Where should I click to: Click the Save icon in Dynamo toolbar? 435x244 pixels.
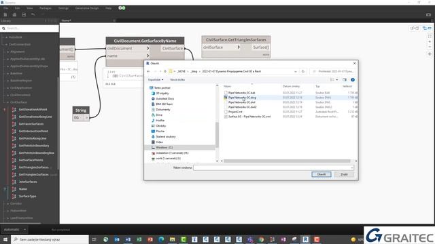click(24, 14)
